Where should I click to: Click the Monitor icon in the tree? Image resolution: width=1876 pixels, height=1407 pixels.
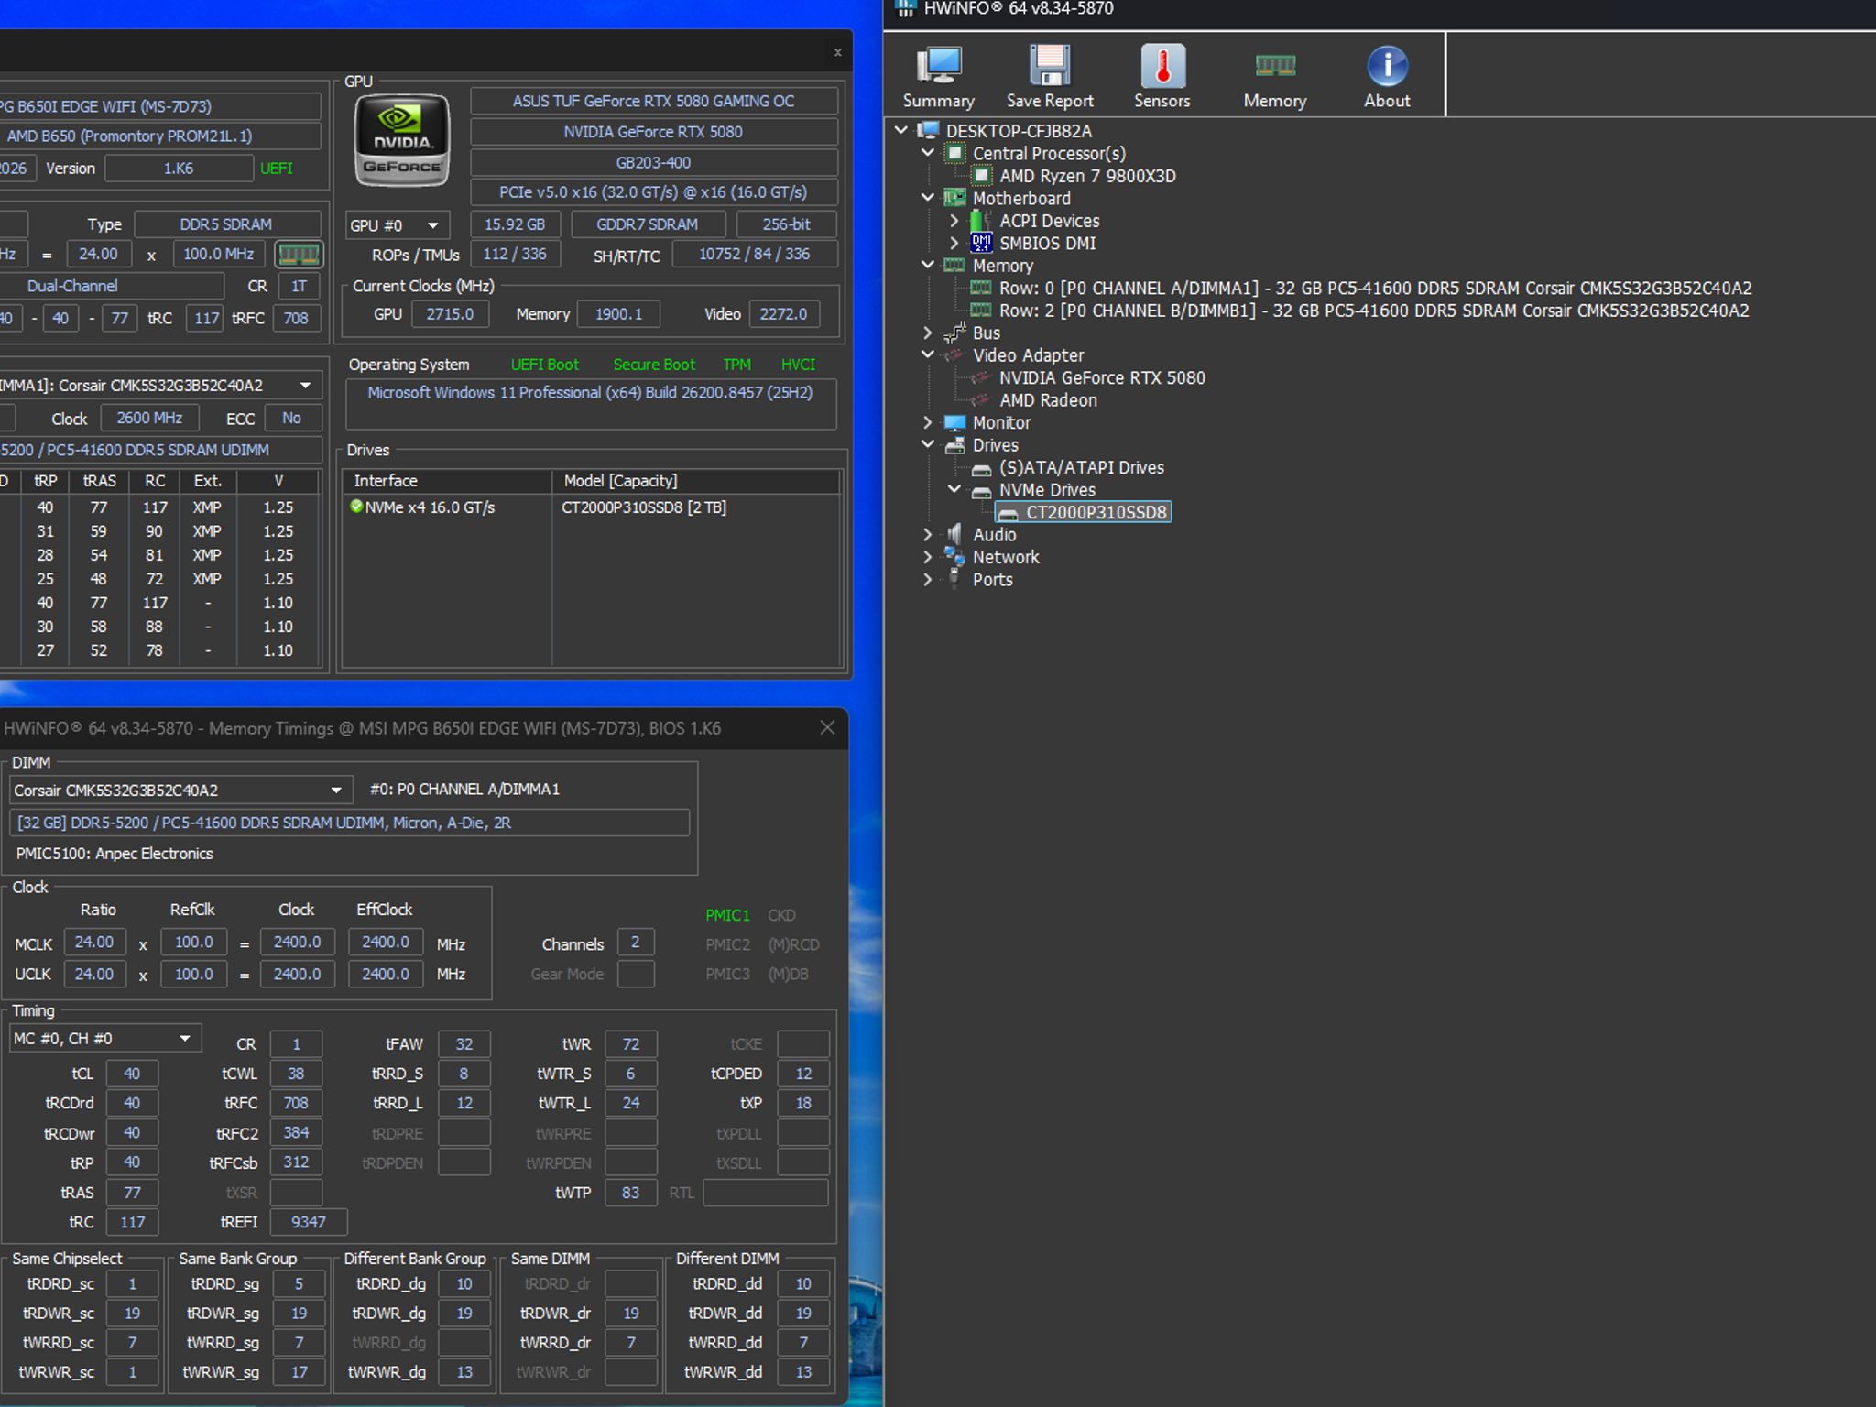point(954,422)
